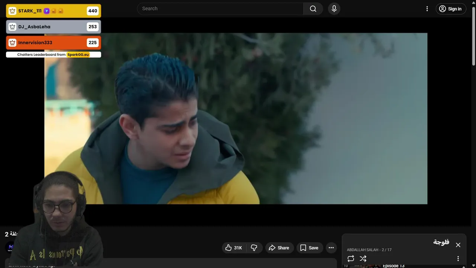The width and height of the screenshot is (476, 268).
Task: Click the 253 score badge
Action: coord(93,27)
